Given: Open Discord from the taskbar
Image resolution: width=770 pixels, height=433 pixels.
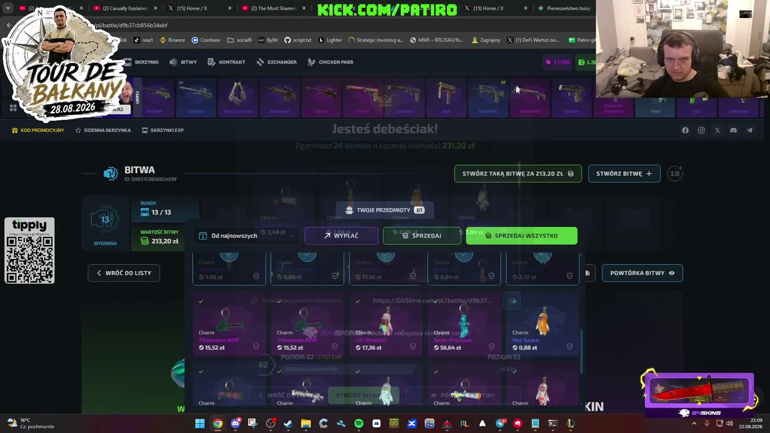Looking at the screenshot, I should click(235, 423).
